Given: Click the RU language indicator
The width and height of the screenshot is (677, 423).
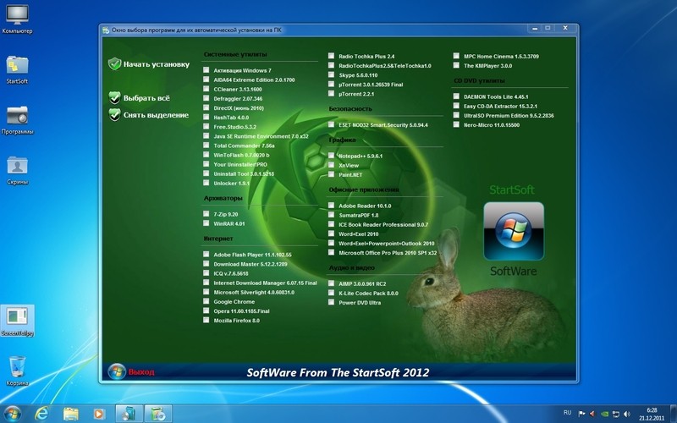Looking at the screenshot, I should point(567,413).
